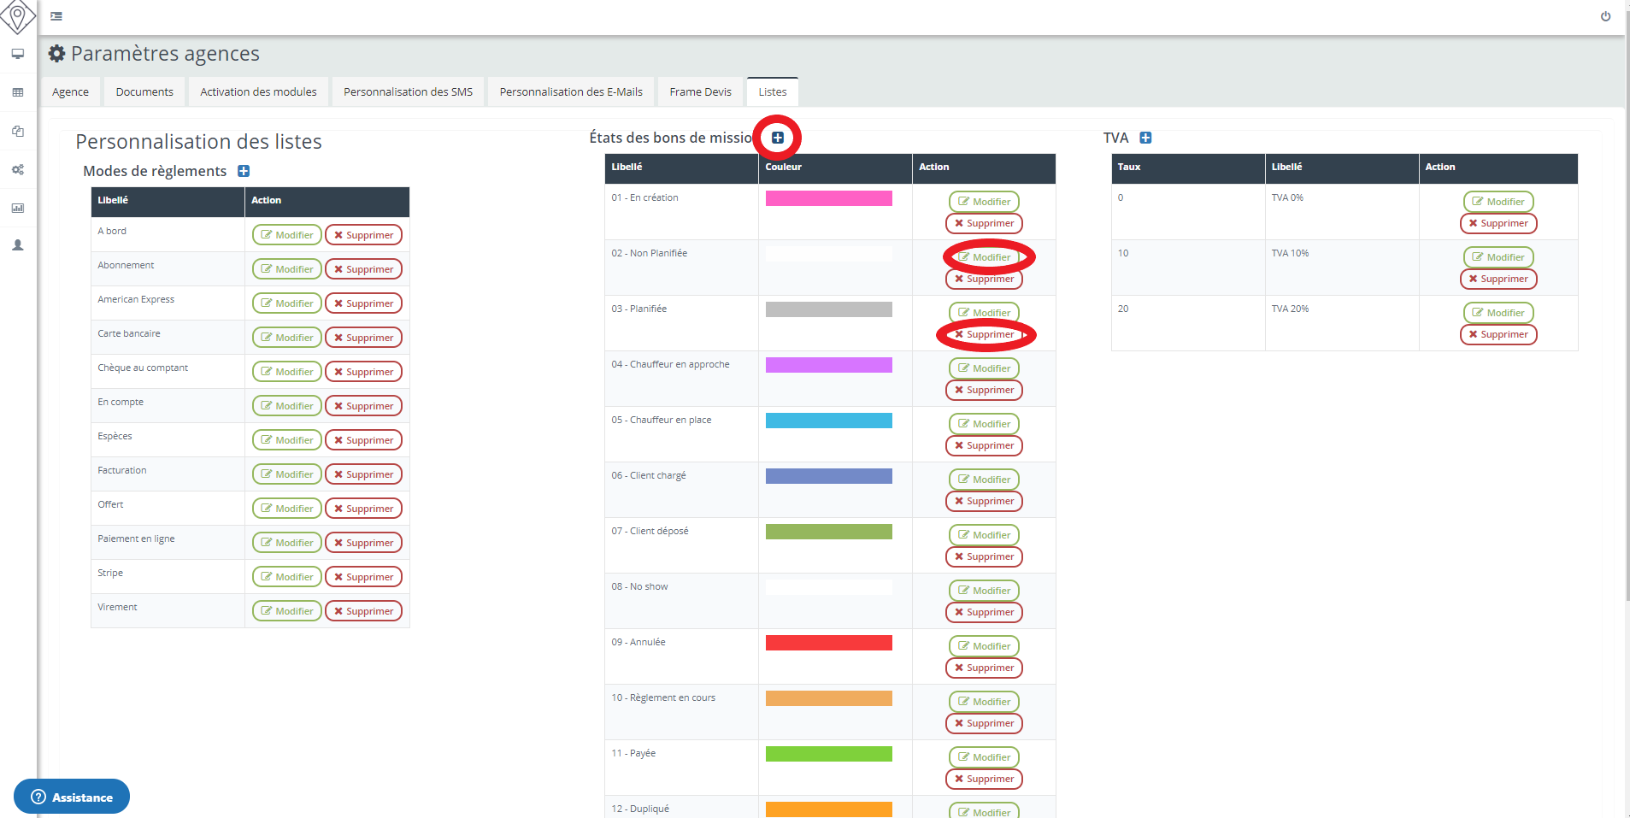Click Modifier for 02 - Non Planifiée state

point(984,257)
